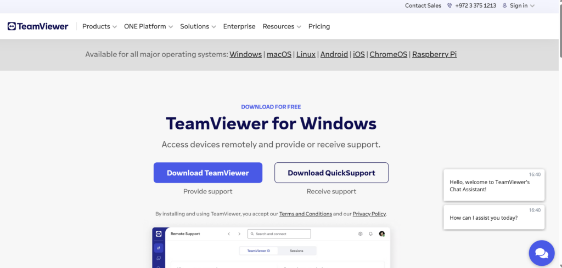
Task: Switch to the Sessions tab in preview
Action: coord(296,251)
